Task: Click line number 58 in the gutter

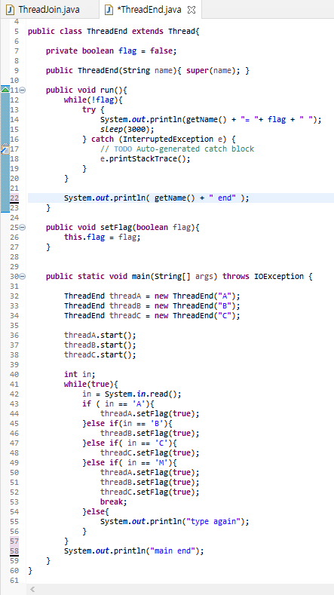Action: (14, 551)
